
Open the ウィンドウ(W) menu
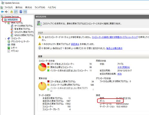(x=40, y=7)
